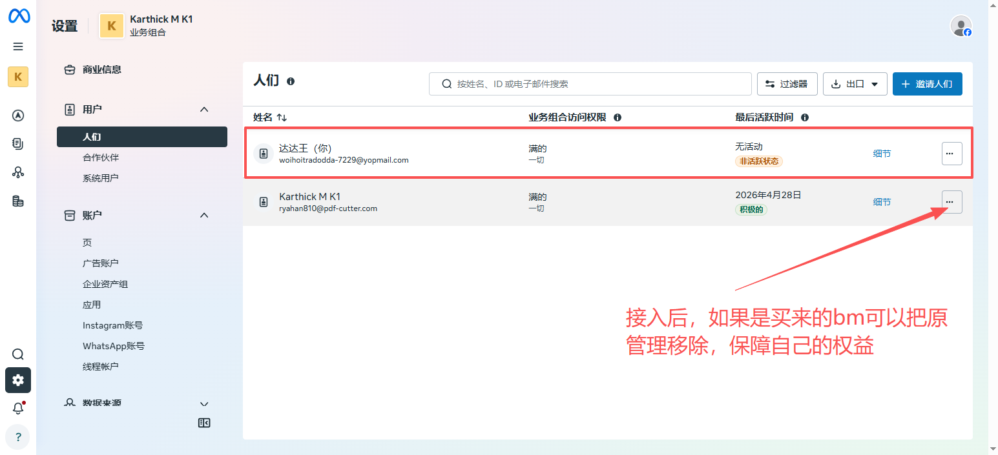
Task: Click the Meta logo icon
Action: [19, 17]
